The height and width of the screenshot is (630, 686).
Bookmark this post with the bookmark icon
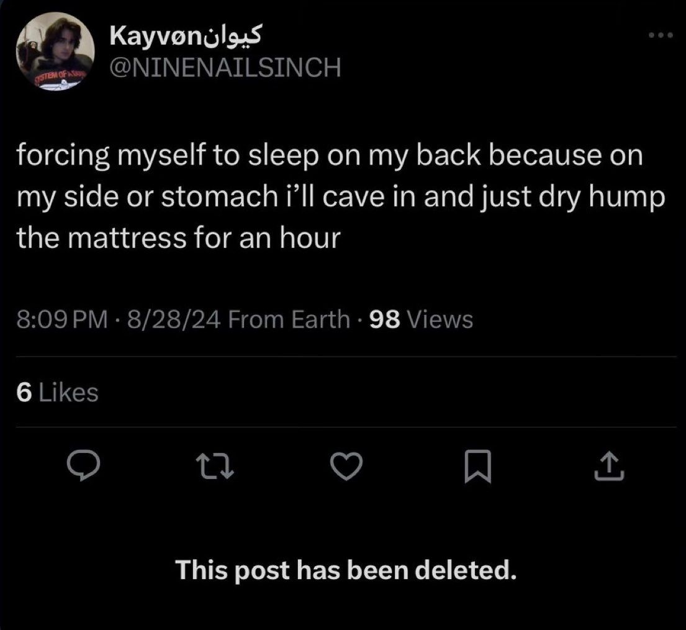click(x=477, y=467)
